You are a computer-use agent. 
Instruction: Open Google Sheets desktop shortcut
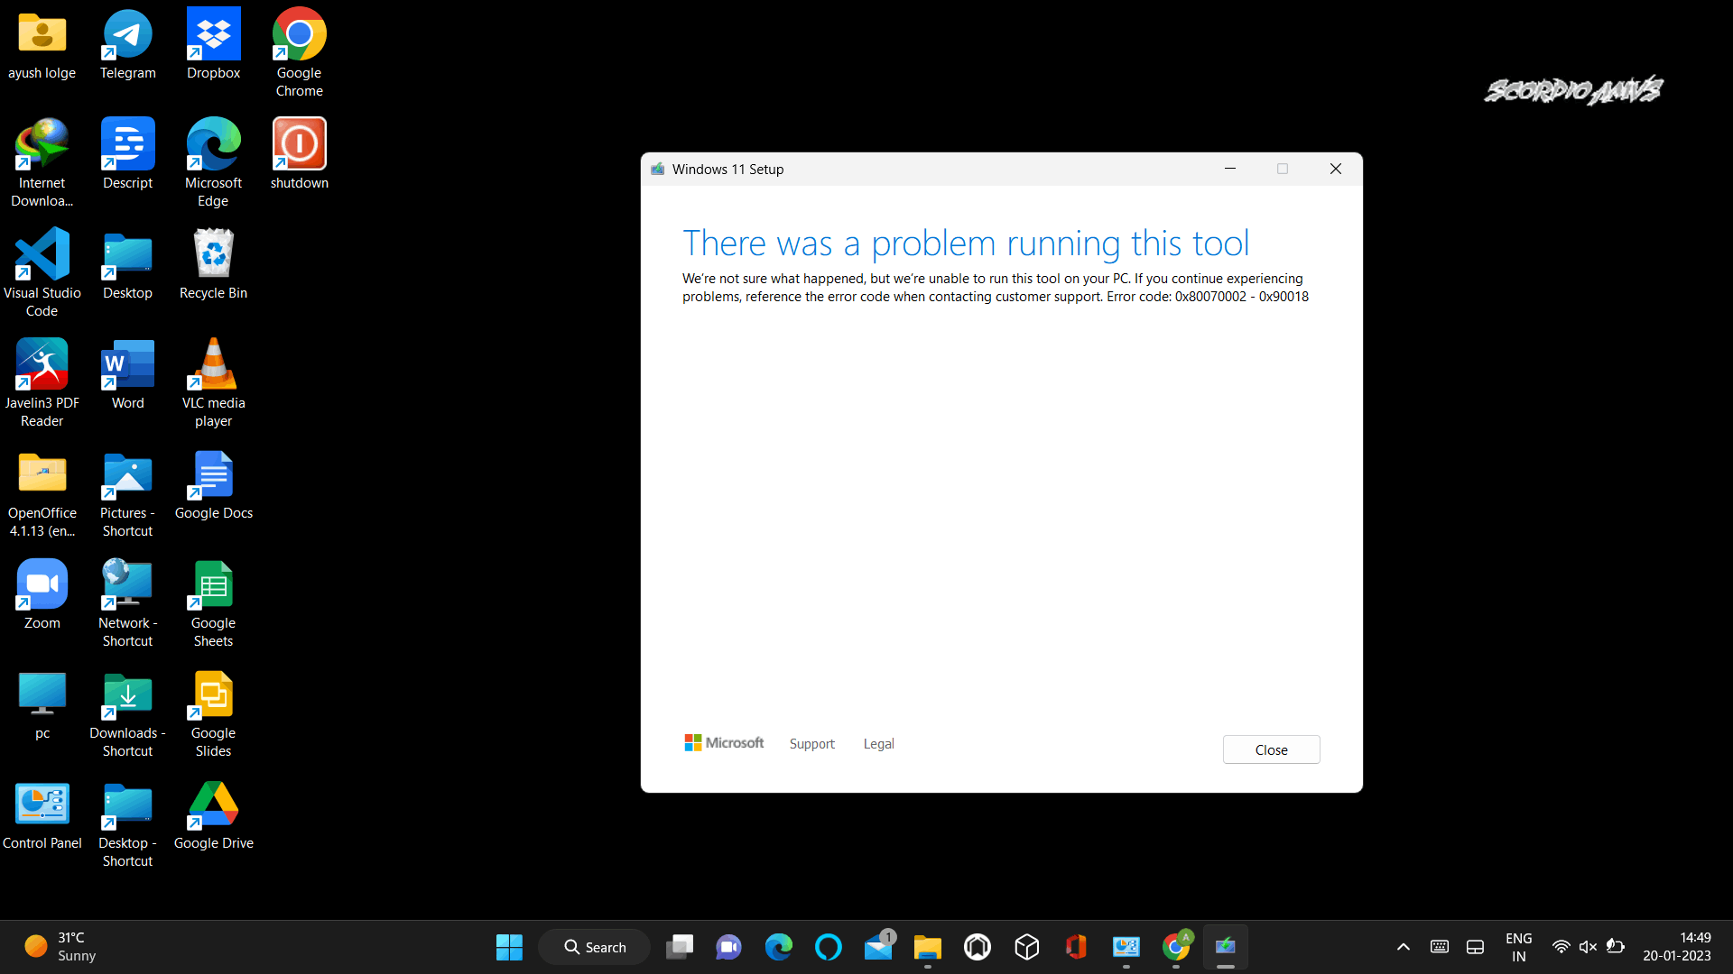coord(213,585)
